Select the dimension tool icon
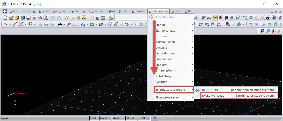283x121 pixels. pos(60,24)
